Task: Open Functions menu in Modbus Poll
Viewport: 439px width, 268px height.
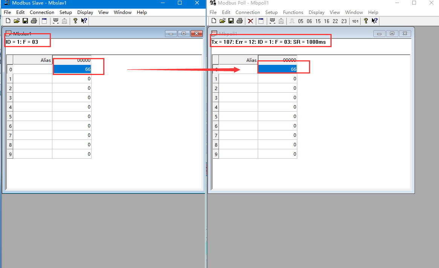Action: point(293,12)
